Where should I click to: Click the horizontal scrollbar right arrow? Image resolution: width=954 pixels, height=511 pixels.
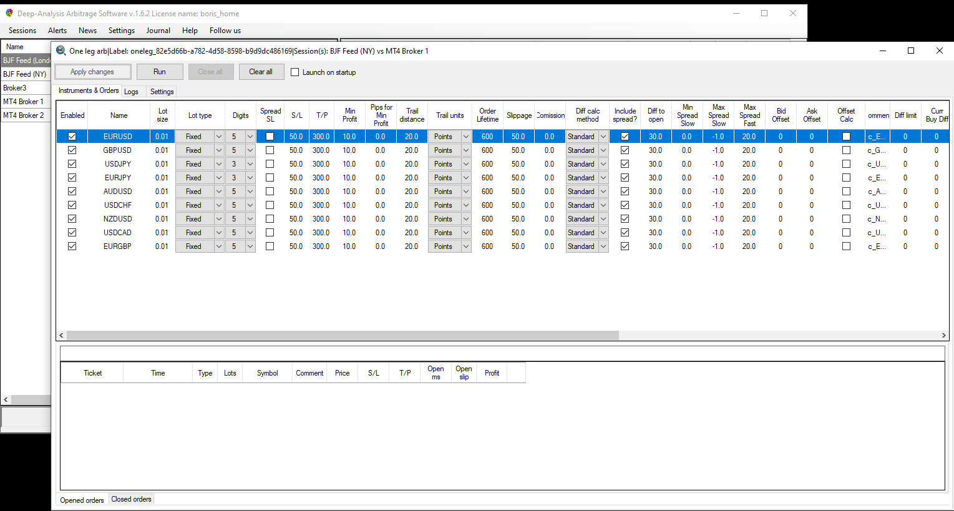pos(943,335)
